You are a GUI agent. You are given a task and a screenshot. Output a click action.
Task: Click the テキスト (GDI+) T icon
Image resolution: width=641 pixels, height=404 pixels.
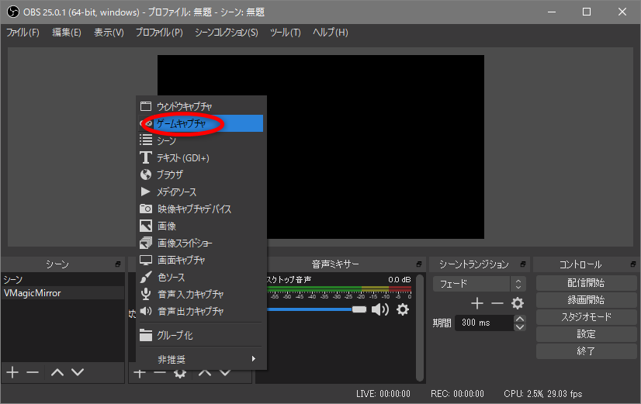point(146,157)
